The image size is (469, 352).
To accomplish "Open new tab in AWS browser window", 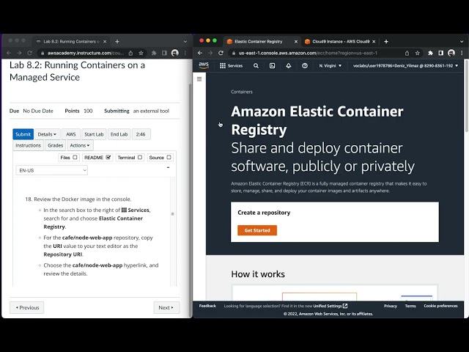I will coord(386,42).
